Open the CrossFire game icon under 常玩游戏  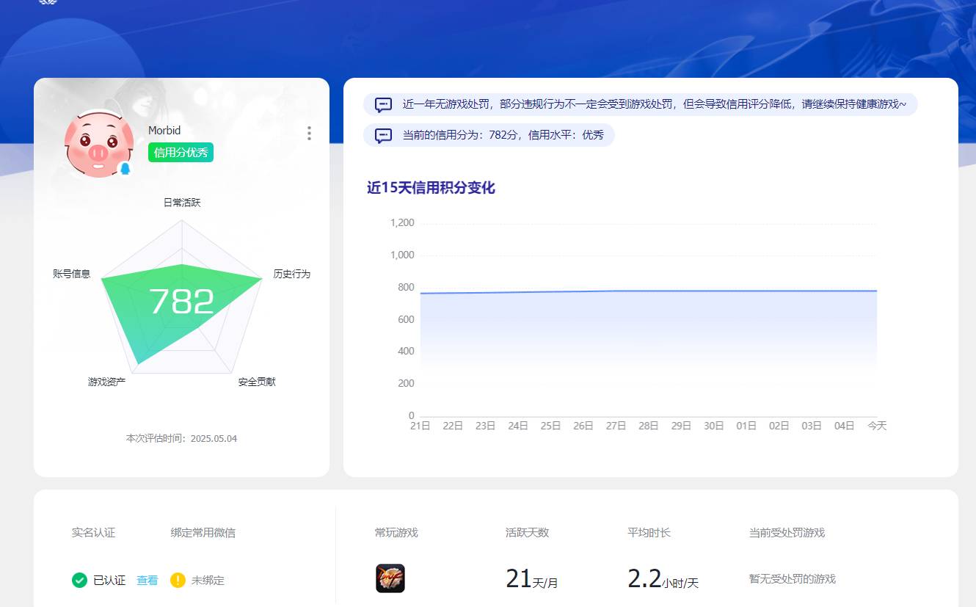click(x=390, y=578)
